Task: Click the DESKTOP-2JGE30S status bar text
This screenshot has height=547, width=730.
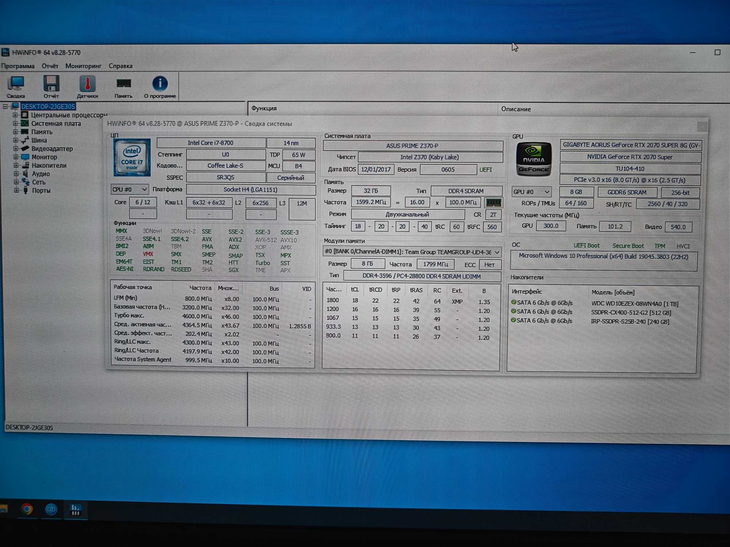Action: pos(29,427)
